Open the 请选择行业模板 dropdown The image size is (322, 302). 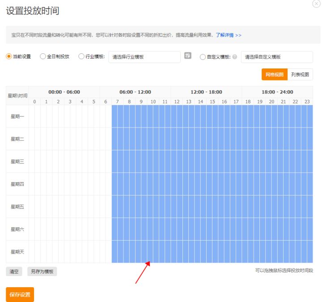click(x=144, y=57)
